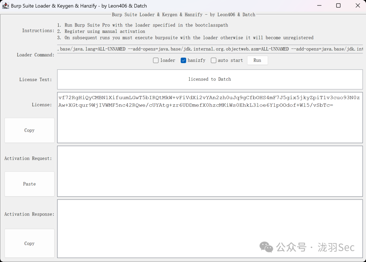Focus the Loader Command text field
This screenshot has height=262, width=366.
210,49
